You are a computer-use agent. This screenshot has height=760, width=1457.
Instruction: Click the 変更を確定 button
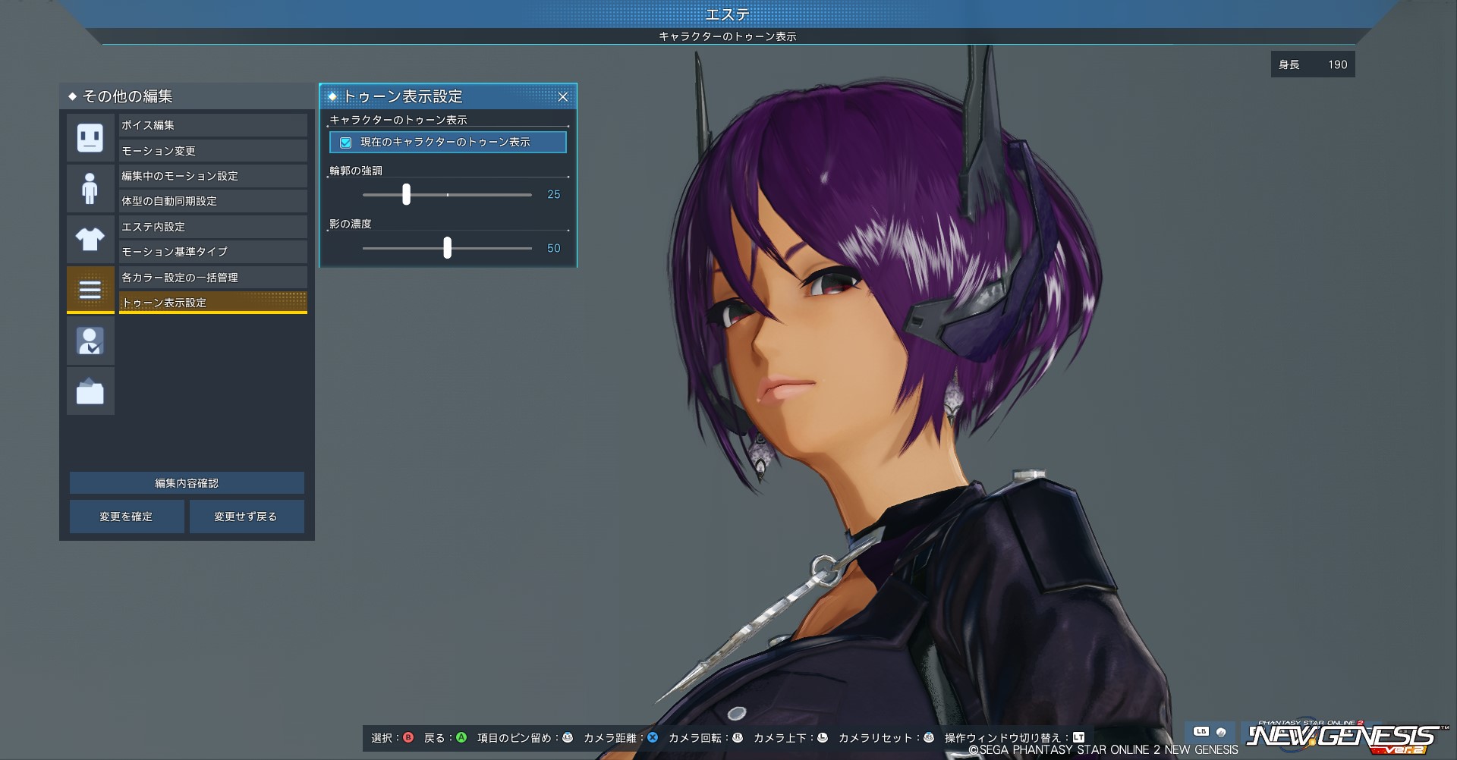127,517
